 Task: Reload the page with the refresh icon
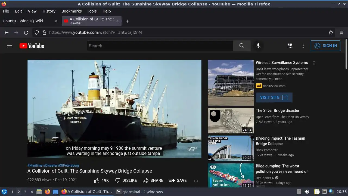click(26, 32)
